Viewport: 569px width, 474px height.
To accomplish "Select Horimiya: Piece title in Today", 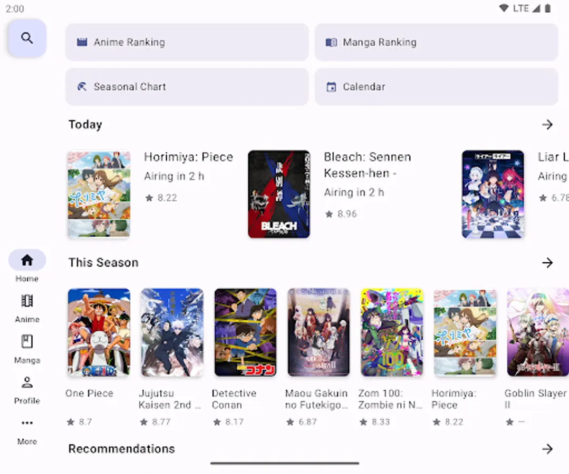I will [x=188, y=157].
